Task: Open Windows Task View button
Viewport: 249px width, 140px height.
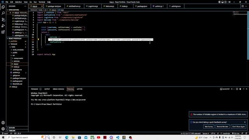Action: pos(60,137)
